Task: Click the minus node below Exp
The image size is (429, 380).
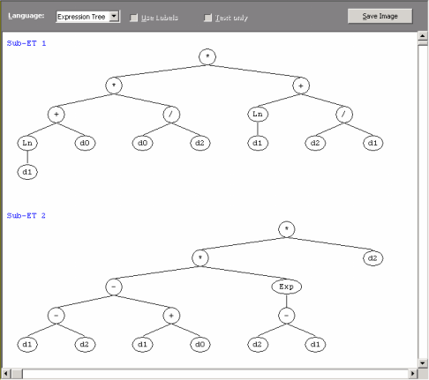Action: pos(286,316)
